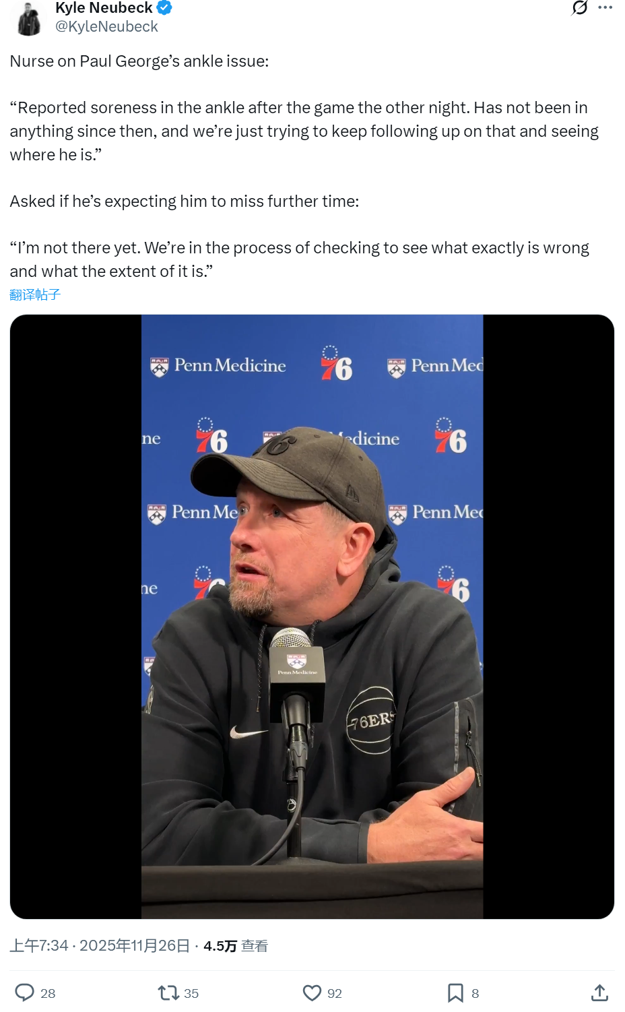
Task: Click Kyle Neubeck's profile avatar
Action: pyautogui.click(x=28, y=18)
